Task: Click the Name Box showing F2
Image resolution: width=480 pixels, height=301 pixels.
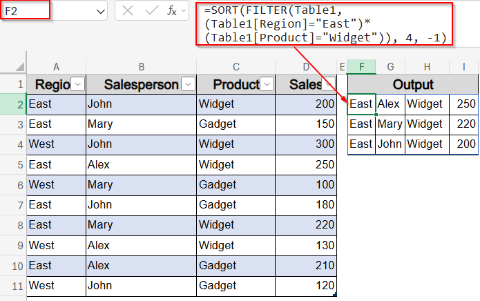Action: (x=26, y=10)
